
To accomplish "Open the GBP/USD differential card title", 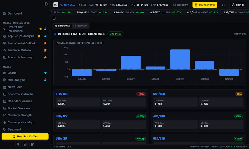I will tap(159, 94).
